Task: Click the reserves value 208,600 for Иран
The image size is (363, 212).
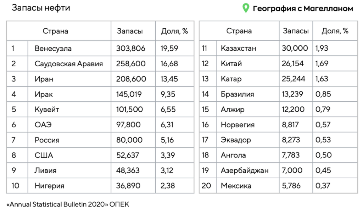Action: coord(131,79)
